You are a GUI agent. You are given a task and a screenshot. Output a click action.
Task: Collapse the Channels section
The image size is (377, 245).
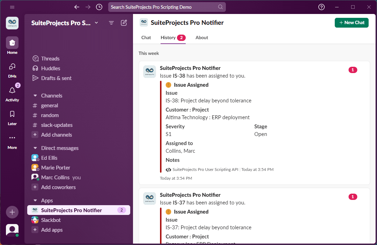pyautogui.click(x=35, y=95)
